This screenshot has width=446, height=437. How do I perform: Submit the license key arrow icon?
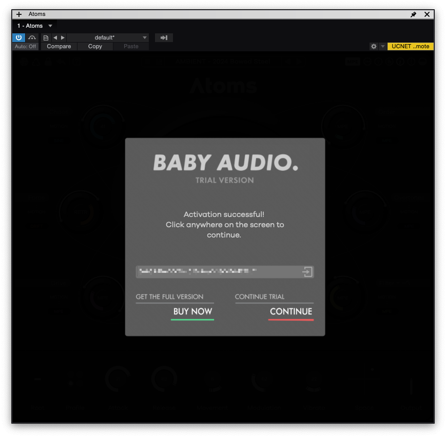[x=307, y=272]
